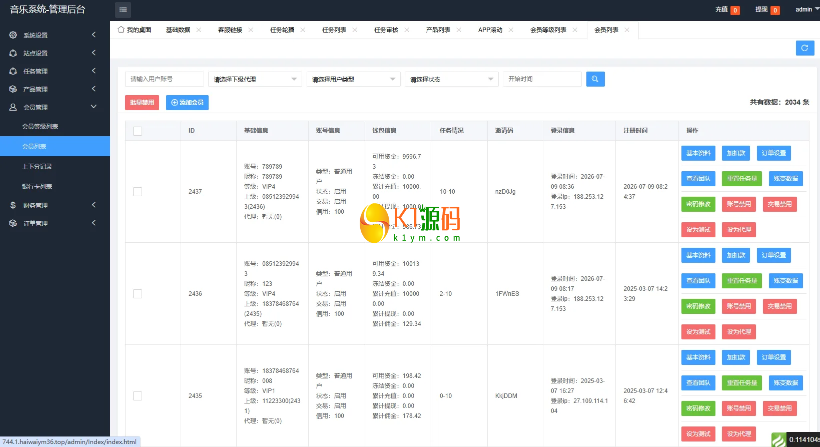Click the 添加会员 button
The image size is (820, 447).
pos(187,103)
